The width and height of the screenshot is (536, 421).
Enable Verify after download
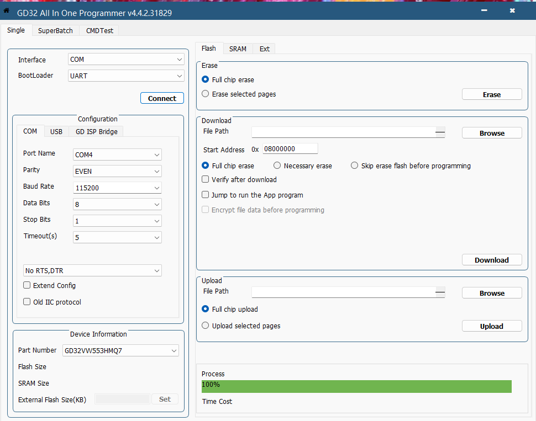pyautogui.click(x=206, y=179)
